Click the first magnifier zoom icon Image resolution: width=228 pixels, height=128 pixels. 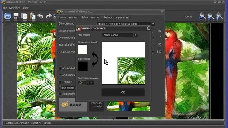[x=202, y=16]
